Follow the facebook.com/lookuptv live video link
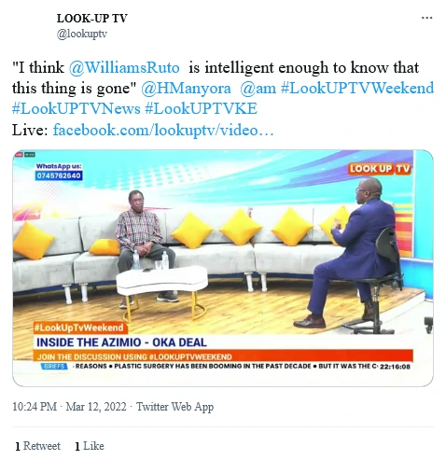The height and width of the screenshot is (460, 446). [163, 130]
